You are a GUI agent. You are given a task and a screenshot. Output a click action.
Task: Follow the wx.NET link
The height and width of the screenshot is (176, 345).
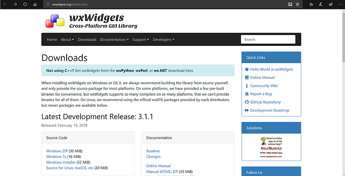[161, 70]
